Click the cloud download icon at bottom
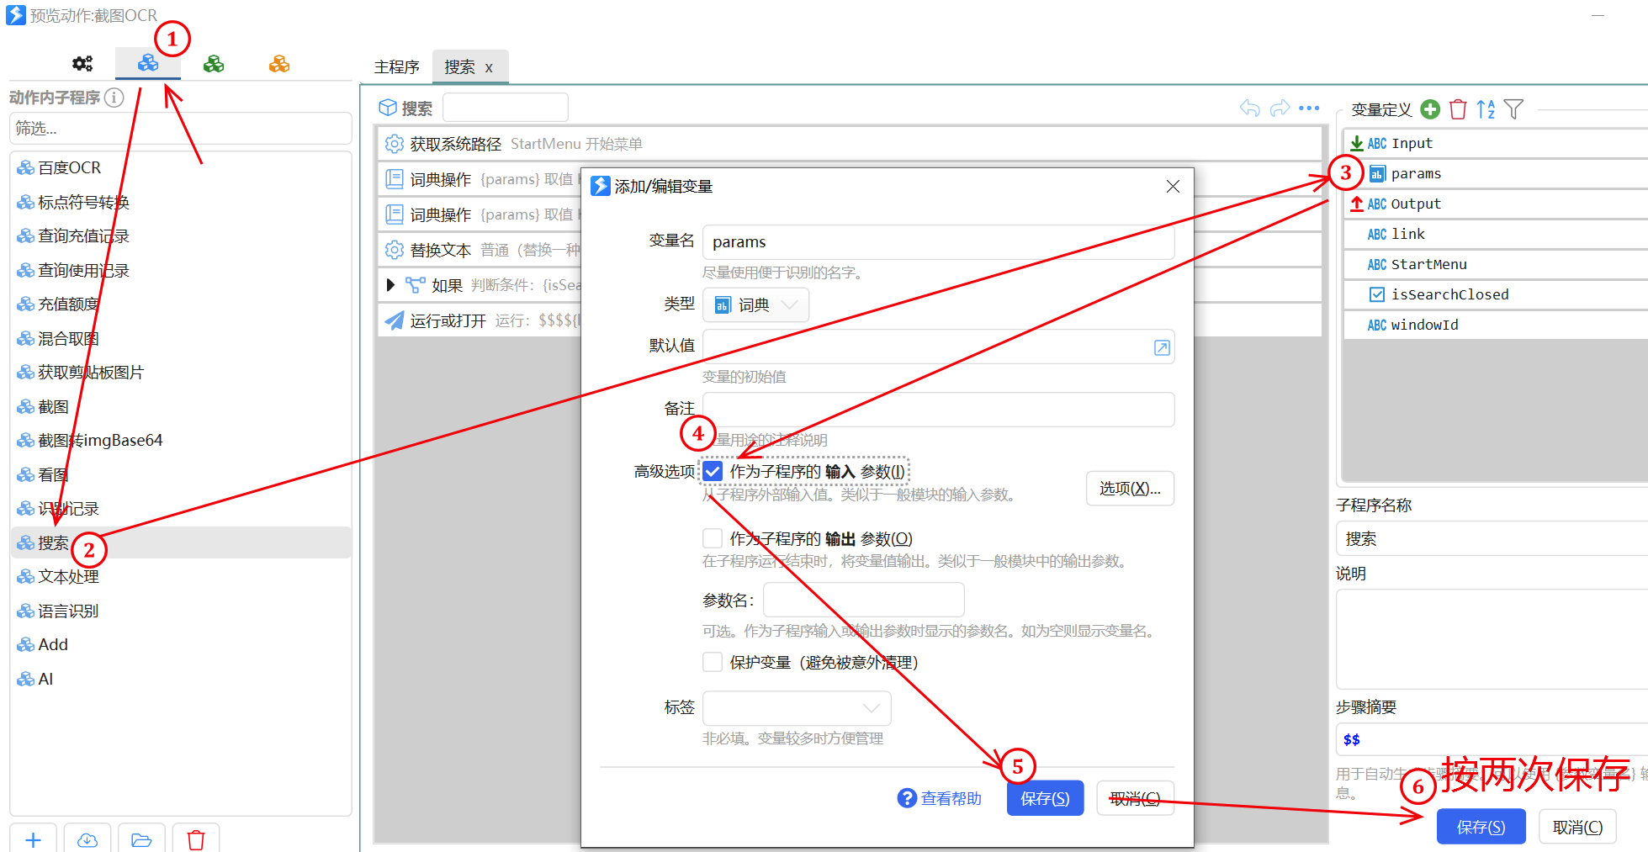The height and width of the screenshot is (852, 1648). [87, 839]
